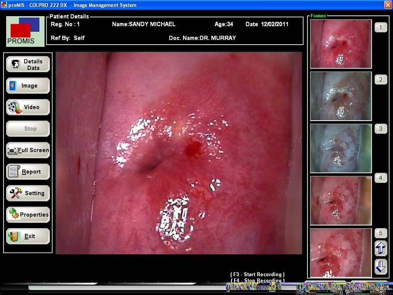393x295 pixels.
Task: Select frame number 1 button
Action: click(380, 28)
